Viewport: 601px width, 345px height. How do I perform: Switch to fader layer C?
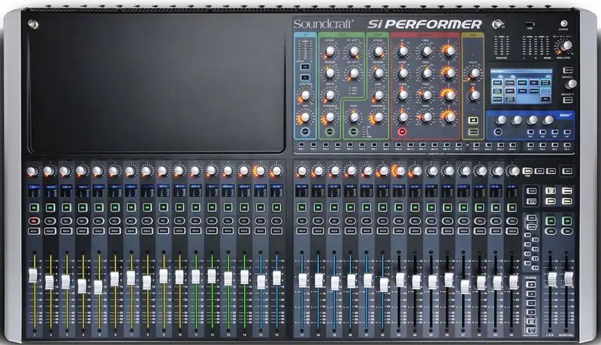[x=531, y=303]
